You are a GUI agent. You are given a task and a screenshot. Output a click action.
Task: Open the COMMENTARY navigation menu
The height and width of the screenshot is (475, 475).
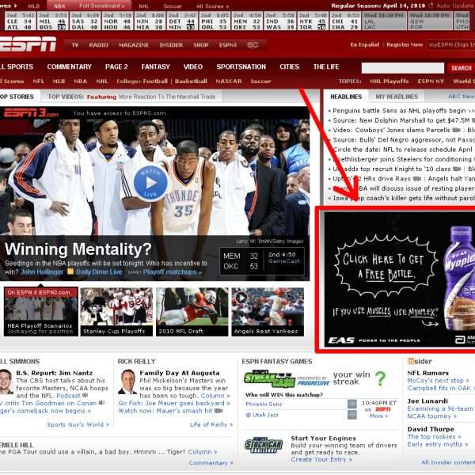tap(70, 67)
